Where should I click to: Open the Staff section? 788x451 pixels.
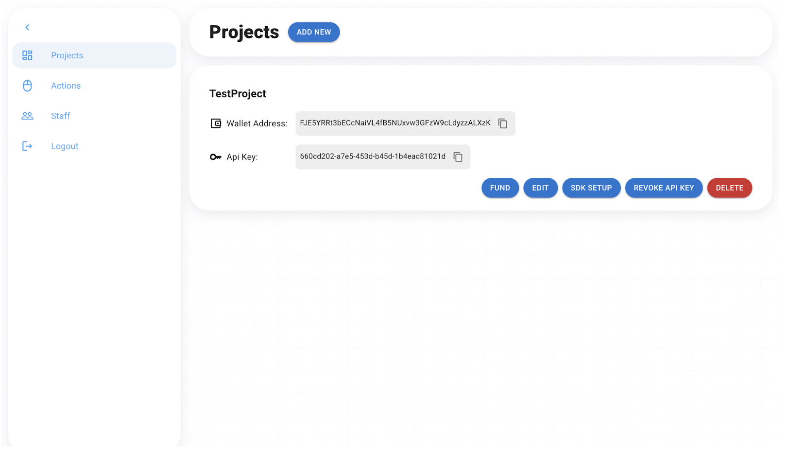tap(61, 116)
